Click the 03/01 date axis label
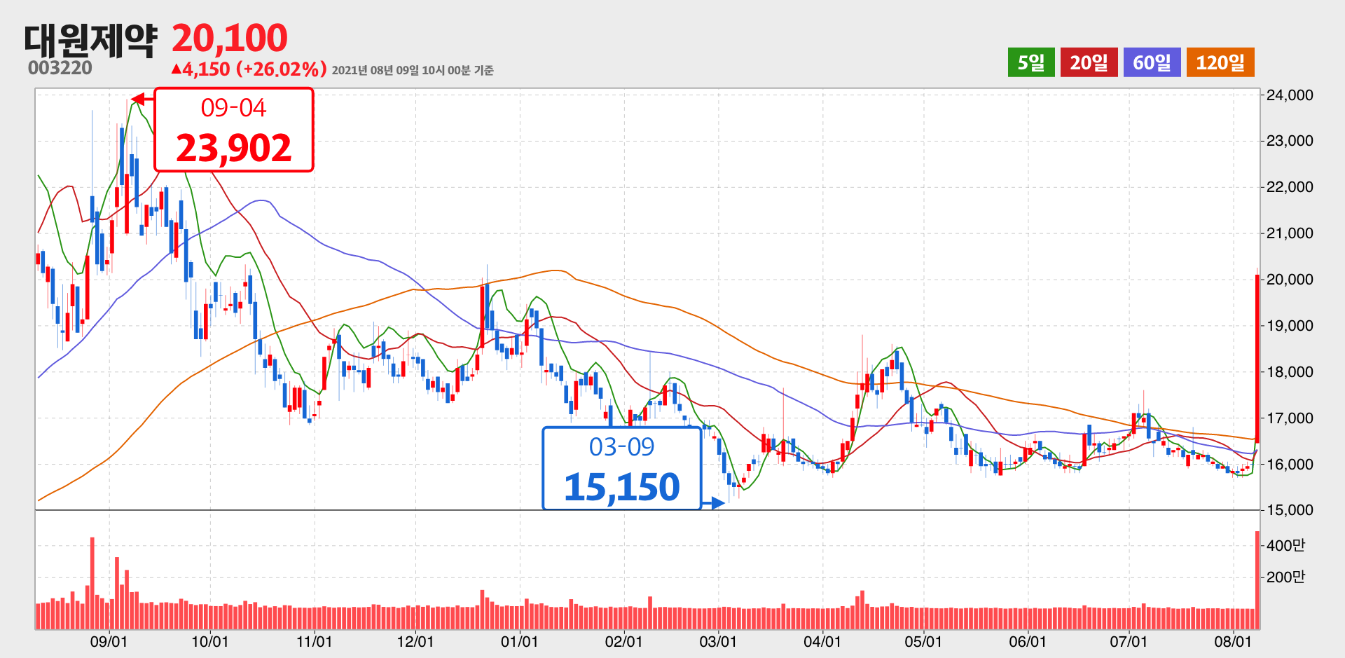Image resolution: width=1345 pixels, height=658 pixels. [718, 641]
